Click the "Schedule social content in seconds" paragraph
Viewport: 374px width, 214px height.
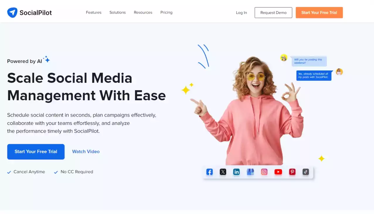(82, 123)
